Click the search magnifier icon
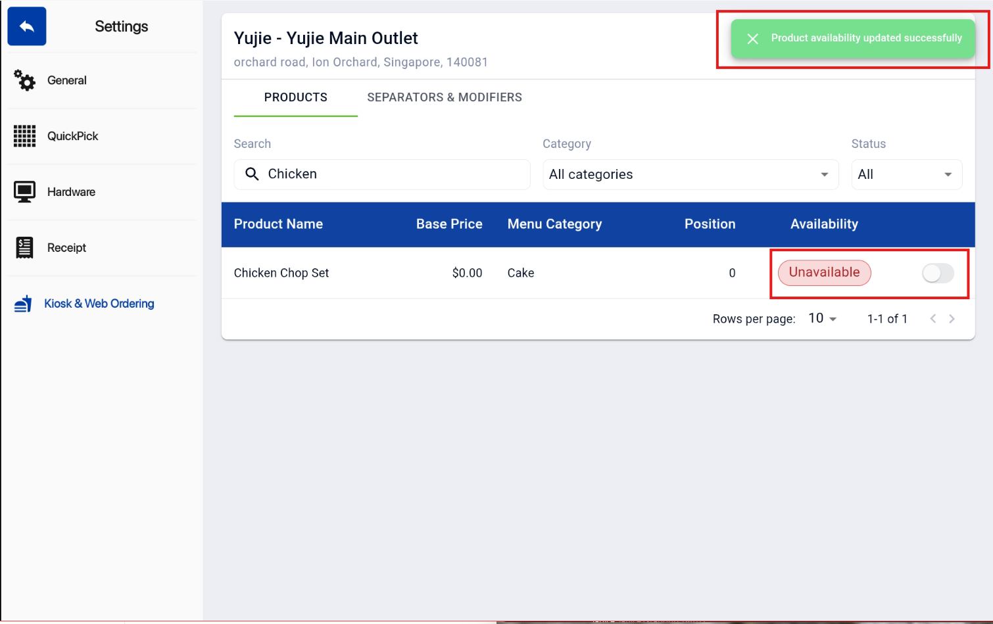 (x=252, y=174)
